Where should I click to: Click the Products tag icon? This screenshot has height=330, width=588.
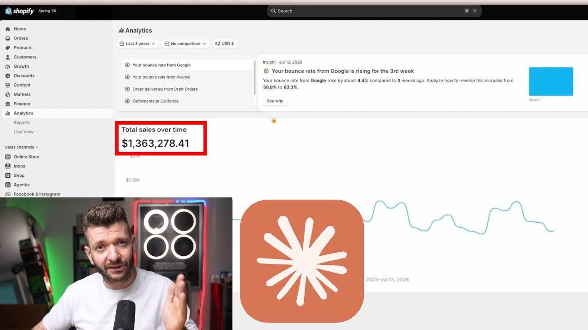tap(8, 48)
